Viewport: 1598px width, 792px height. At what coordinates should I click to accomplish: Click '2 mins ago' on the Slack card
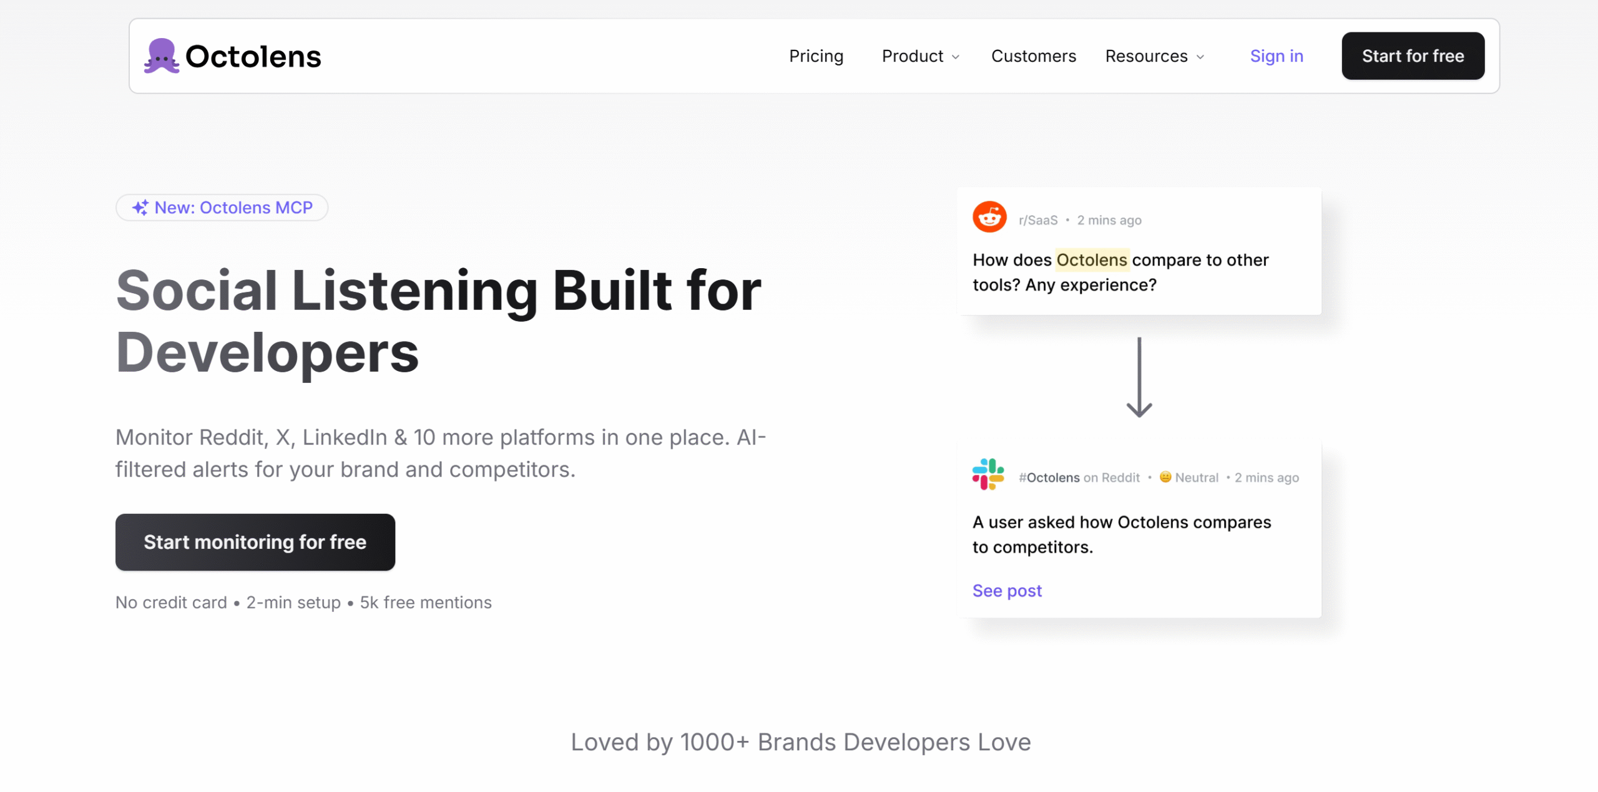click(1267, 478)
